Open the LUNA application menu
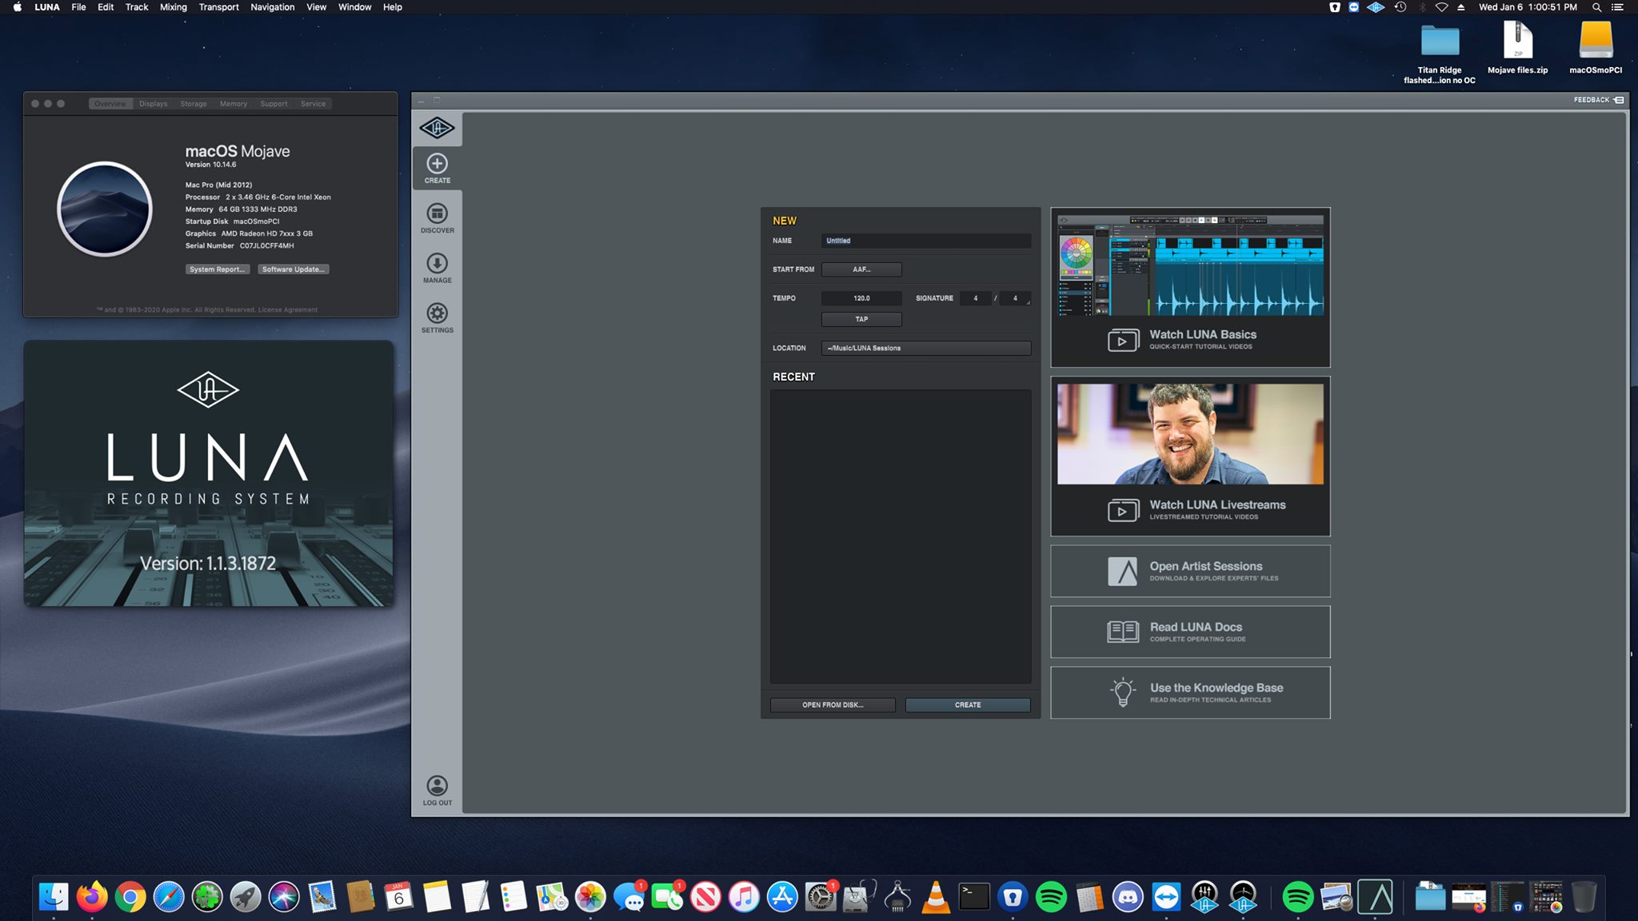 tap(47, 7)
